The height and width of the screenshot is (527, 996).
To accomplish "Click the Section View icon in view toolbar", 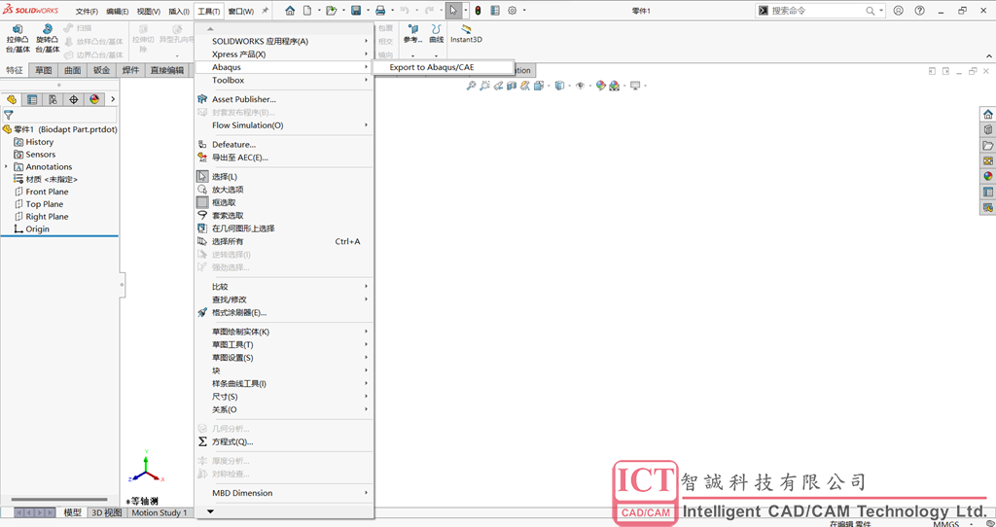I will pos(512,86).
